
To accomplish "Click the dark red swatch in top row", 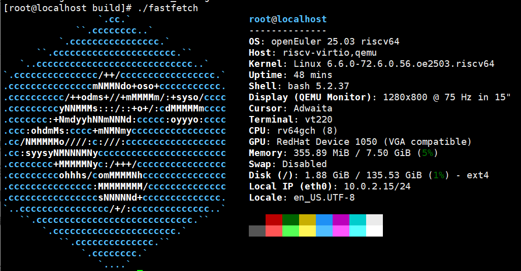I will pyautogui.click(x=274, y=220).
